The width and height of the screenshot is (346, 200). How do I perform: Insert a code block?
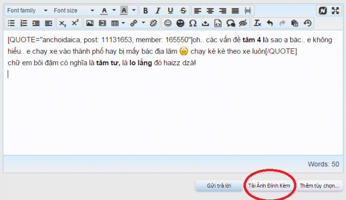point(218,23)
